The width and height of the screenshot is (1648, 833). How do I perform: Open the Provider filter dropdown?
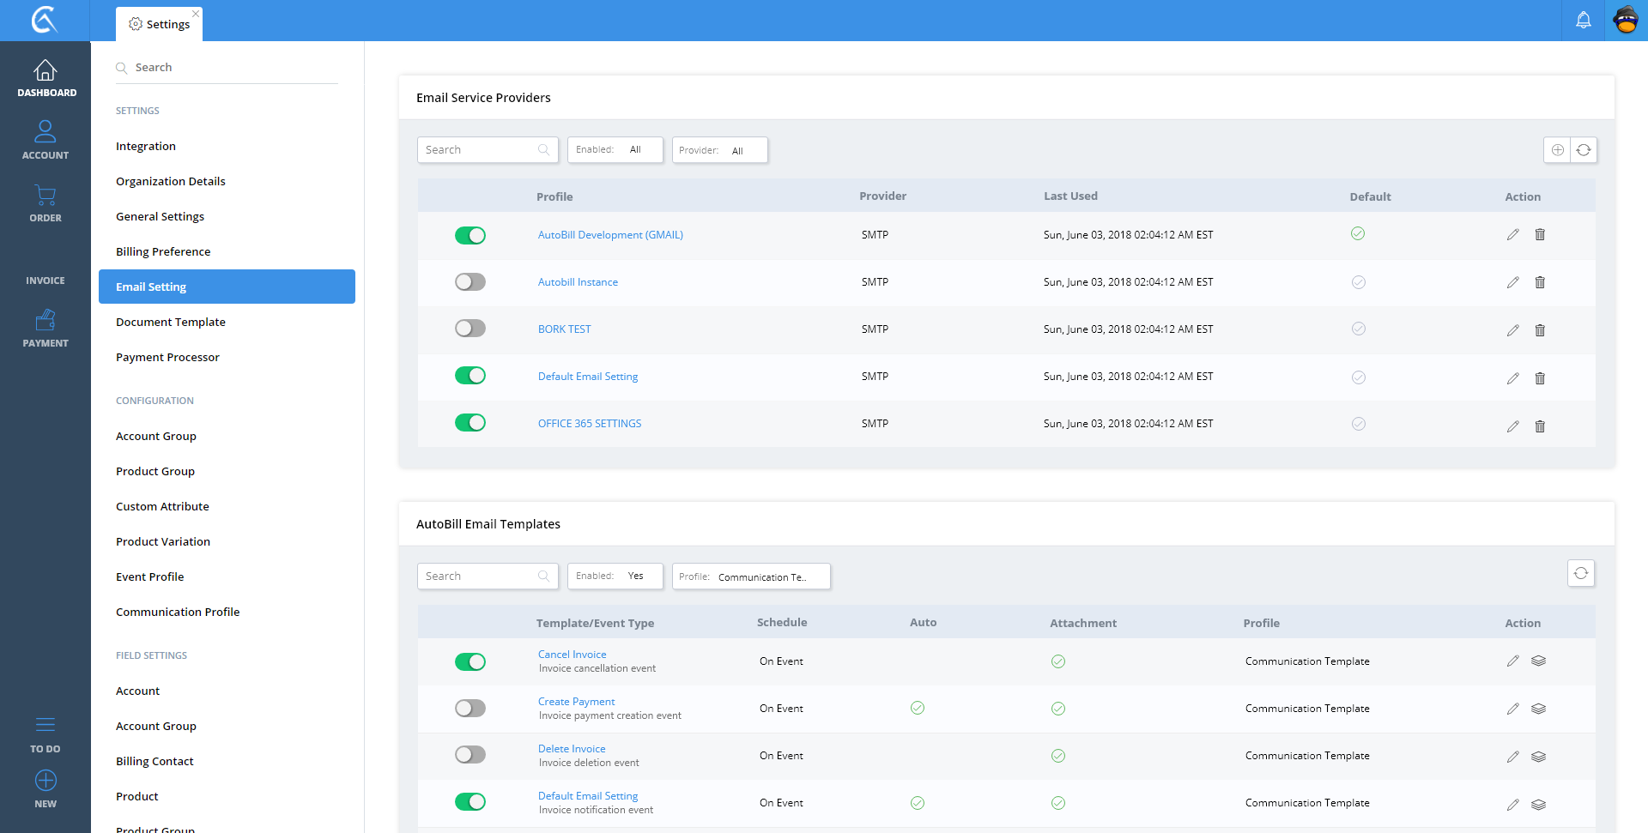click(719, 150)
